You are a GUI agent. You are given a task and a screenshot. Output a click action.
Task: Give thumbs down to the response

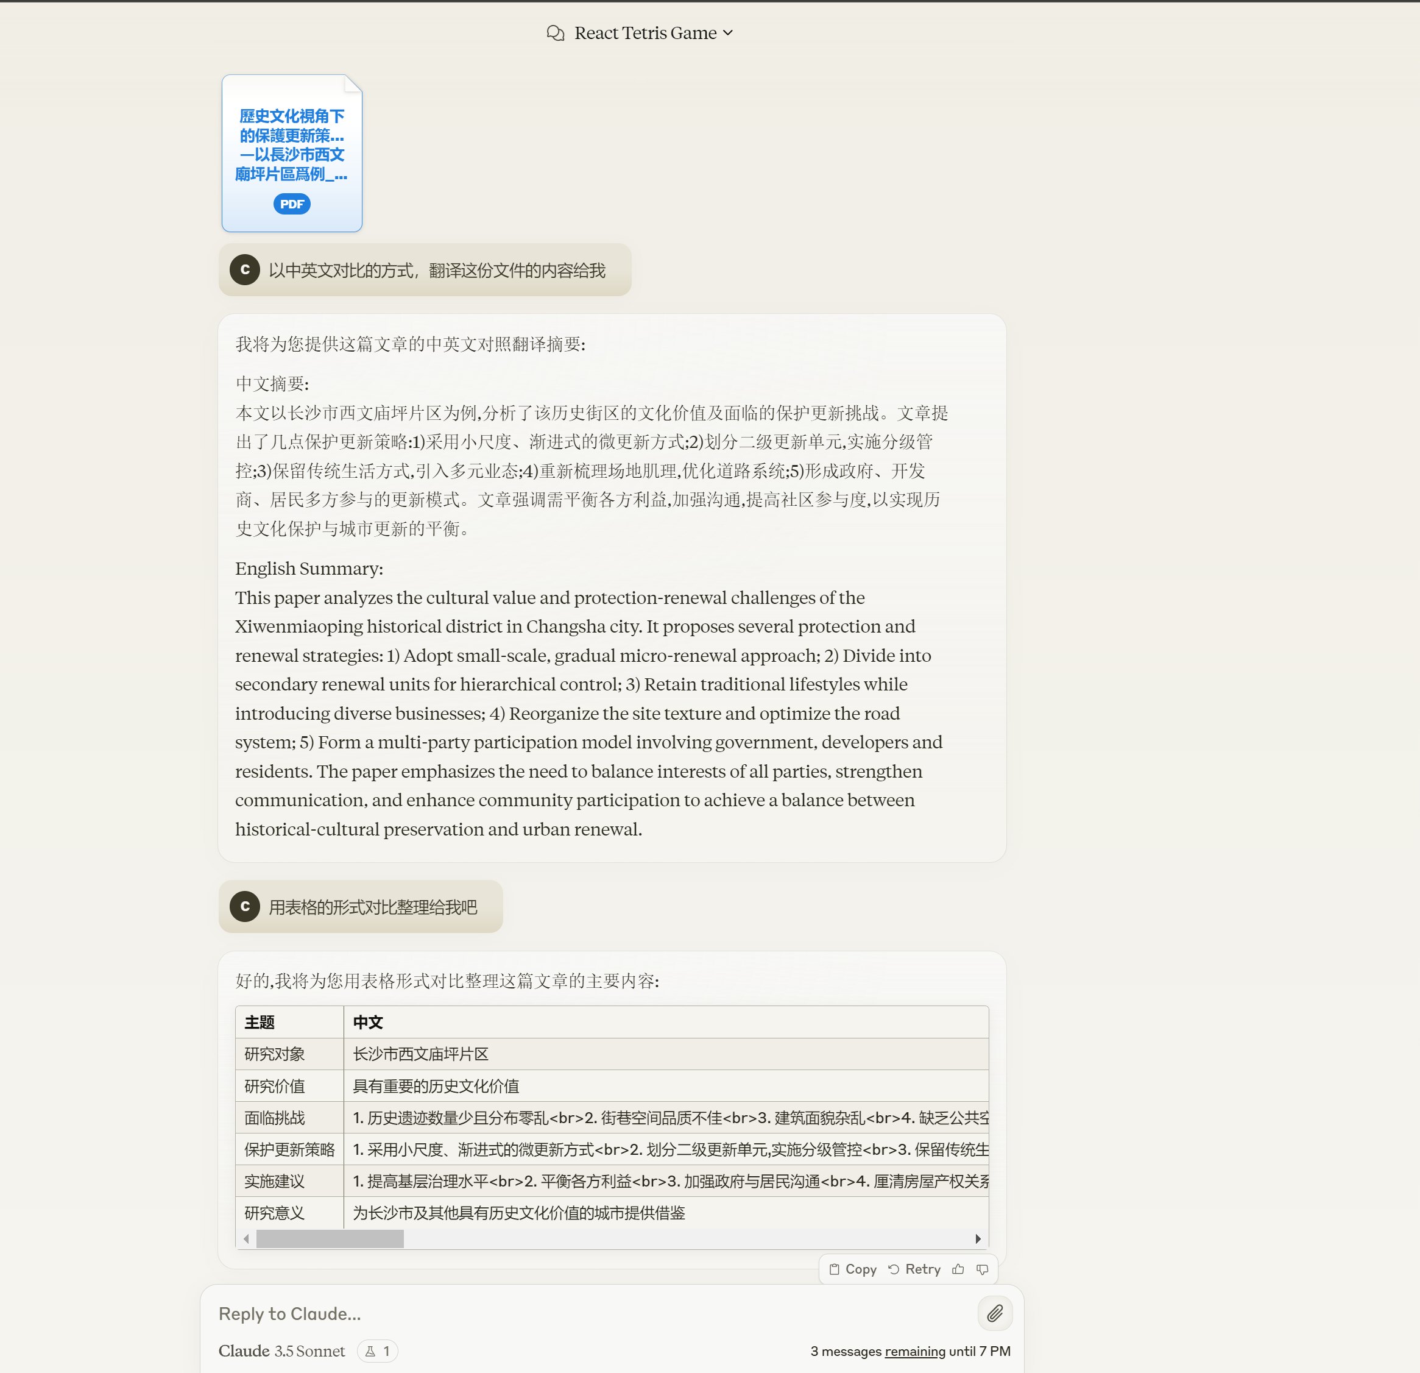[x=983, y=1269]
